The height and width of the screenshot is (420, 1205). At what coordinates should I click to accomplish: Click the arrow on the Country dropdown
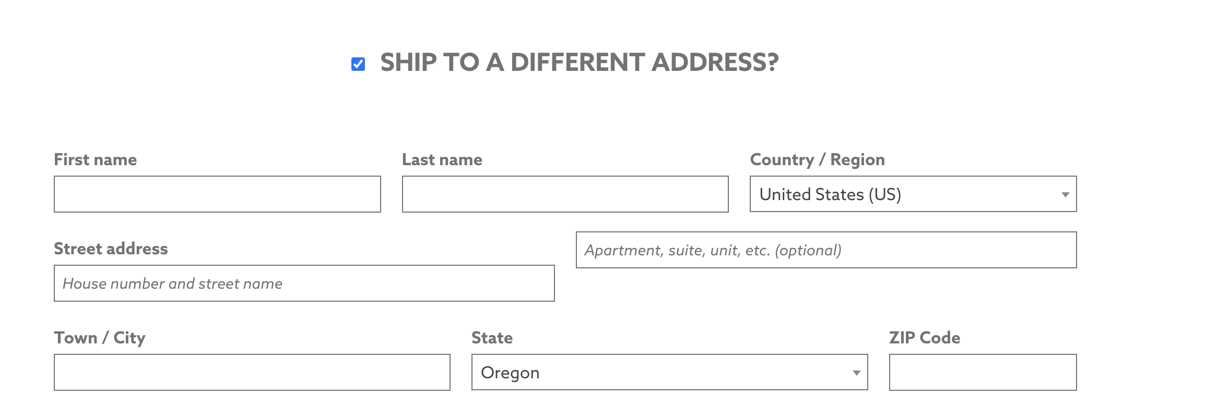[1065, 194]
